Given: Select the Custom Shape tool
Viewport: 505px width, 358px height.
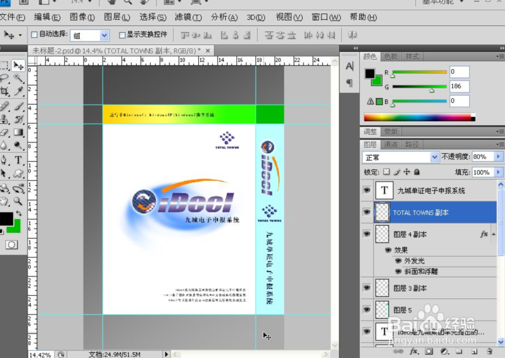Looking at the screenshot, I should click(x=19, y=173).
